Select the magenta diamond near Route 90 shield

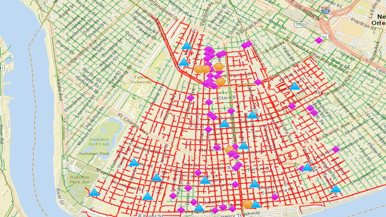pyautogui.click(x=319, y=41)
